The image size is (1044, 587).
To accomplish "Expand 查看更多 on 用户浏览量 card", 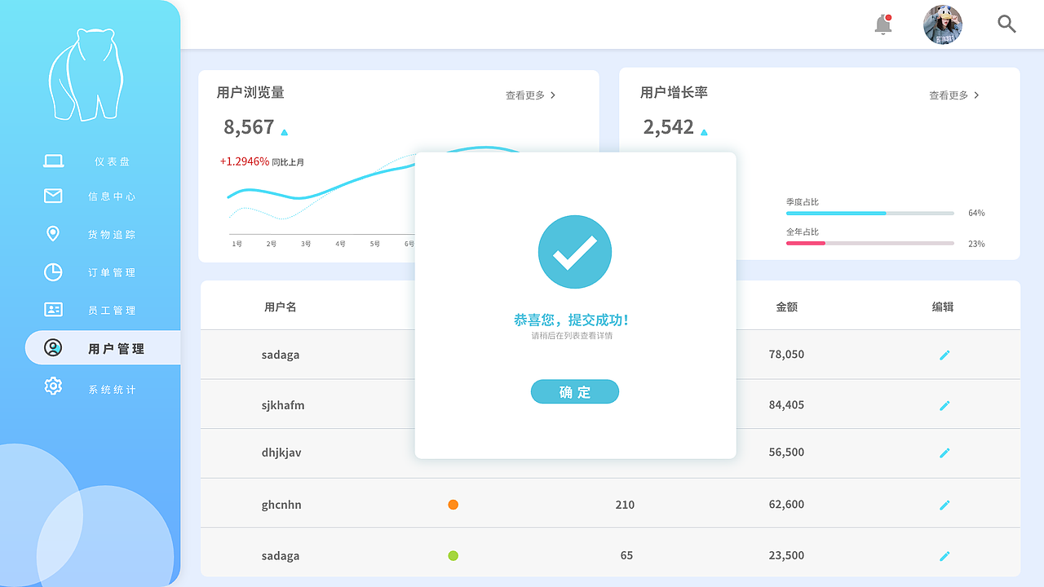I will click(x=525, y=95).
